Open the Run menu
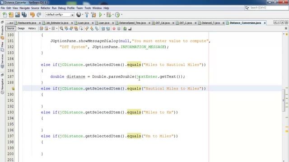 (54, 8)
